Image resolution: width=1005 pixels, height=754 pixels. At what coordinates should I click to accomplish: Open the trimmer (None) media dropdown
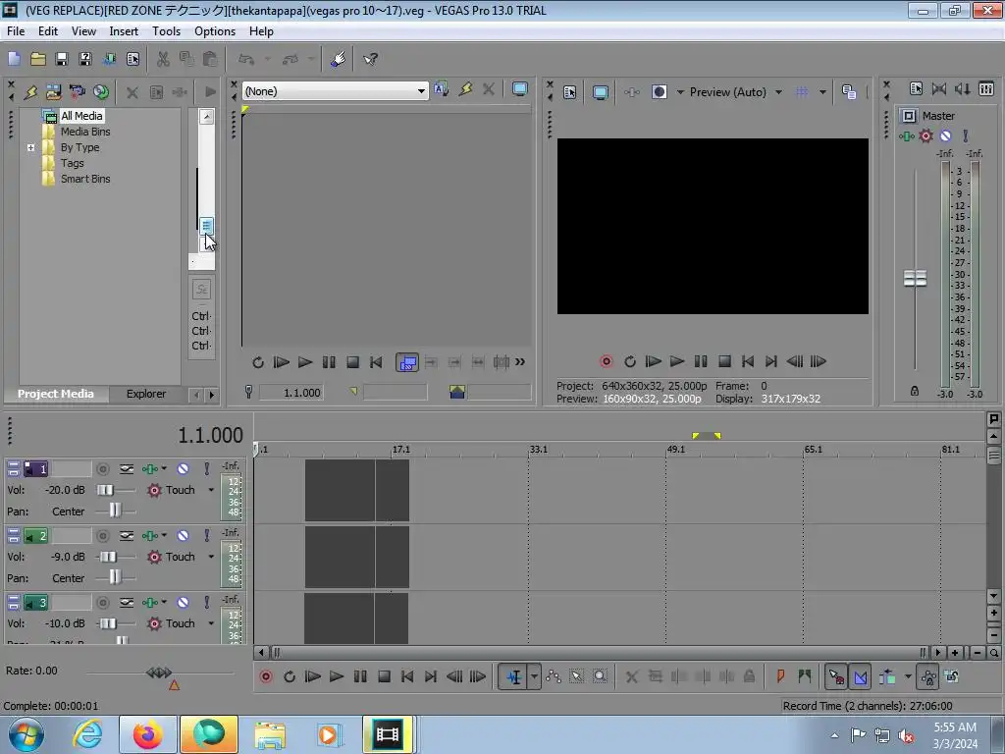421,91
